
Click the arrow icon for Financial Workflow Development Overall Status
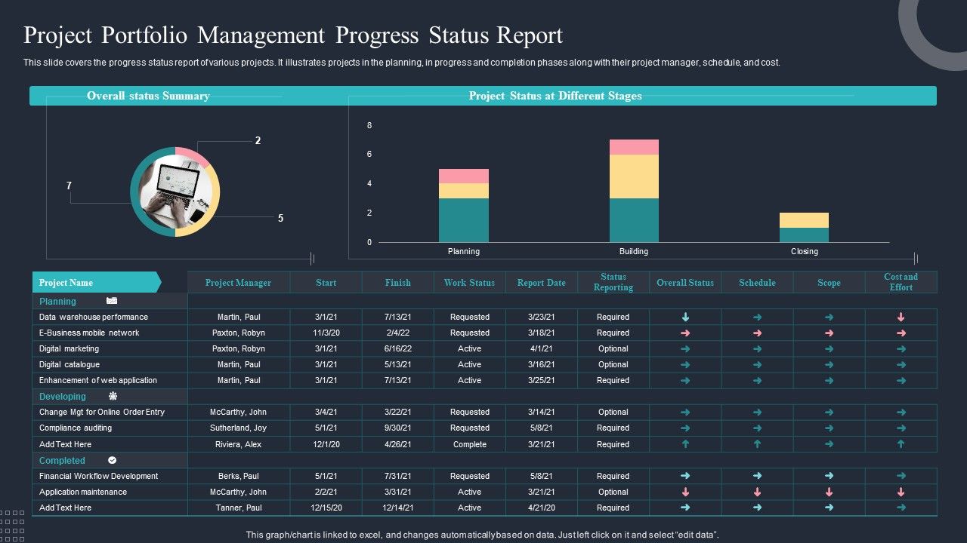tap(685, 476)
